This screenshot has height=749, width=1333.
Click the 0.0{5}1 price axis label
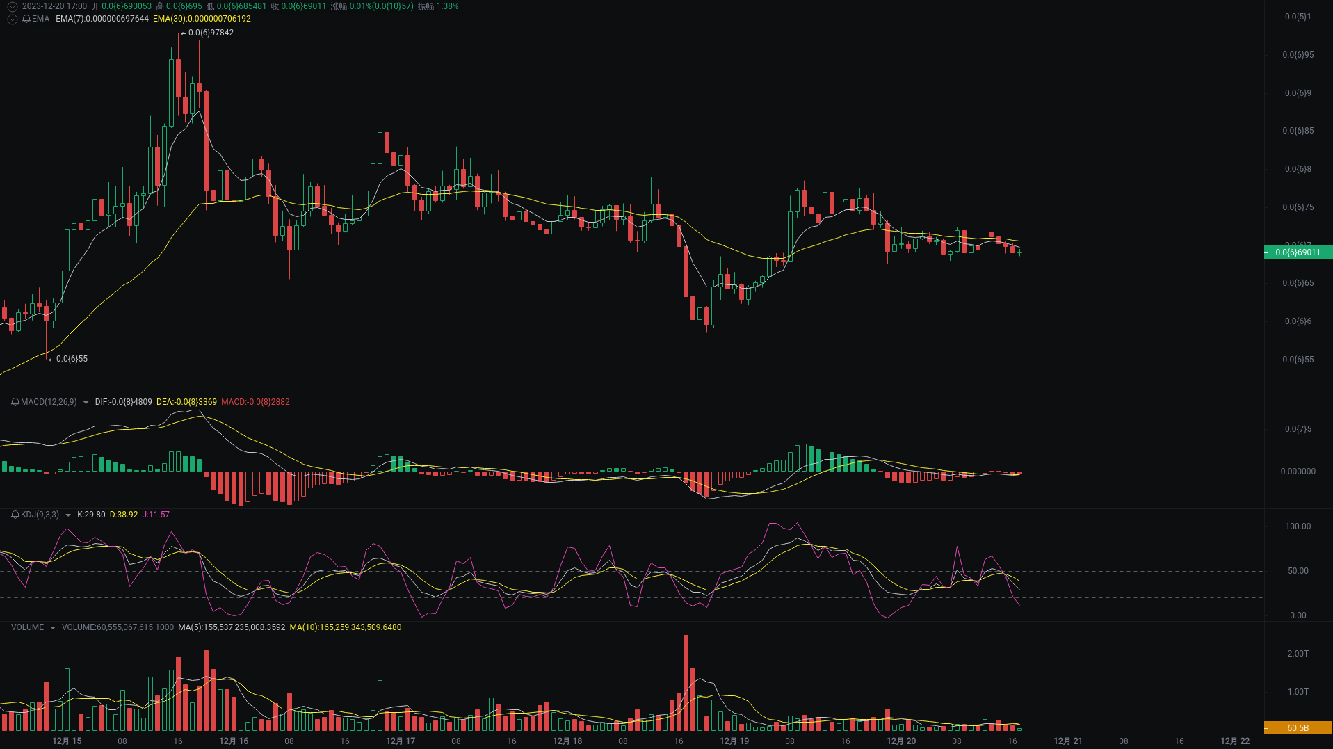pyautogui.click(x=1298, y=17)
